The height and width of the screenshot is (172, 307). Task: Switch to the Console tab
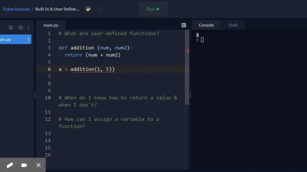point(206,25)
